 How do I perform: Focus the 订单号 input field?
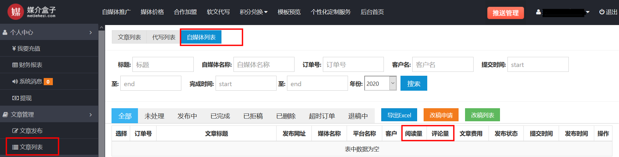353,64
